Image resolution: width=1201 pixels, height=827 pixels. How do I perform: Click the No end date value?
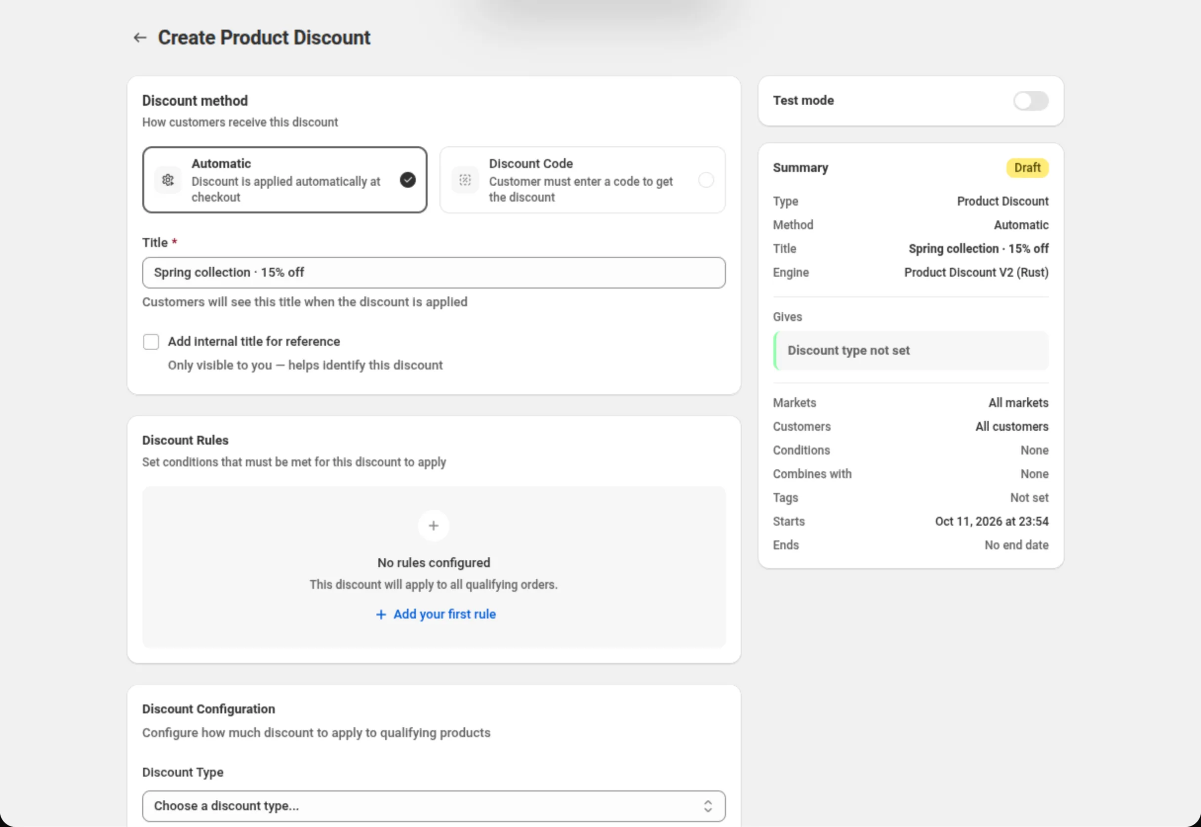coord(1016,545)
